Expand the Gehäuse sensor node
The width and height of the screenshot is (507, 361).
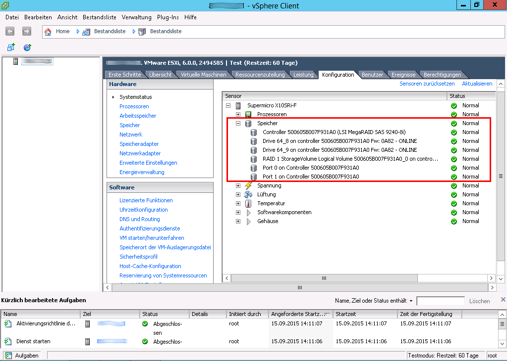pos(238,222)
